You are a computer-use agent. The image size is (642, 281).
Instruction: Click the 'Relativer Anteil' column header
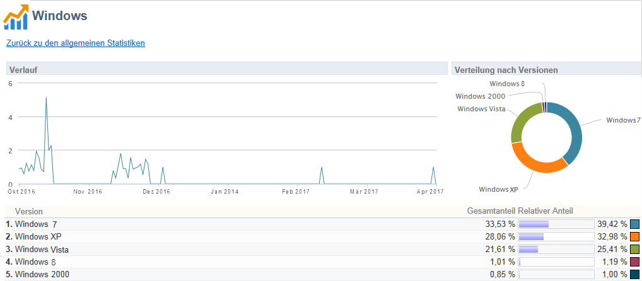click(x=545, y=211)
